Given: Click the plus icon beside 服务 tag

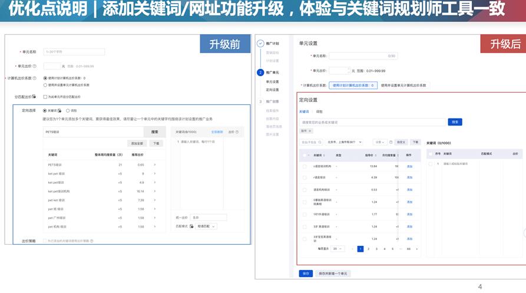Looking at the screenshot, I should [310, 131].
